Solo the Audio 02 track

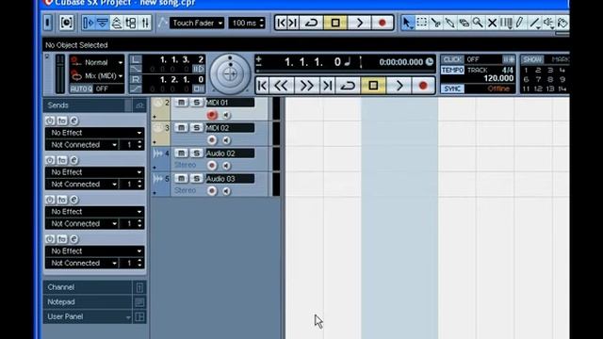point(197,153)
